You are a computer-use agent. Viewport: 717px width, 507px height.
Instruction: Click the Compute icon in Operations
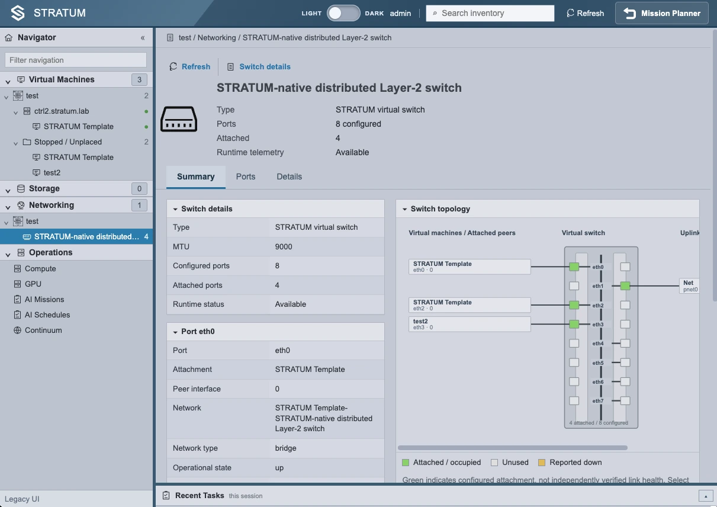click(x=18, y=268)
